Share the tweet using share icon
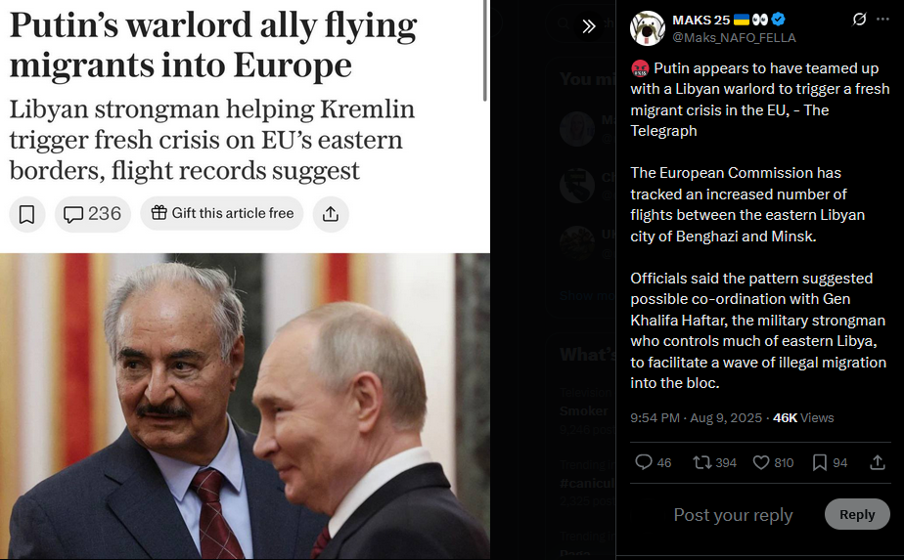This screenshot has height=560, width=904. coord(878,462)
